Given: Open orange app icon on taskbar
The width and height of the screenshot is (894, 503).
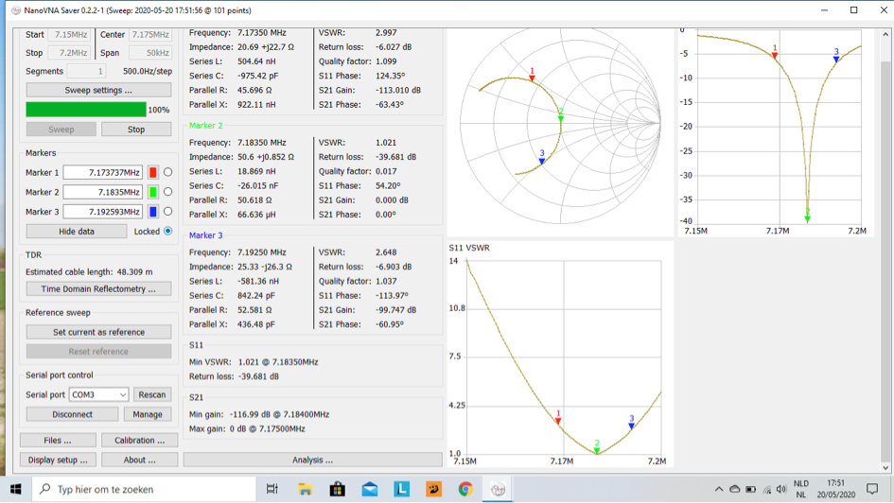Looking at the screenshot, I should pos(434,489).
